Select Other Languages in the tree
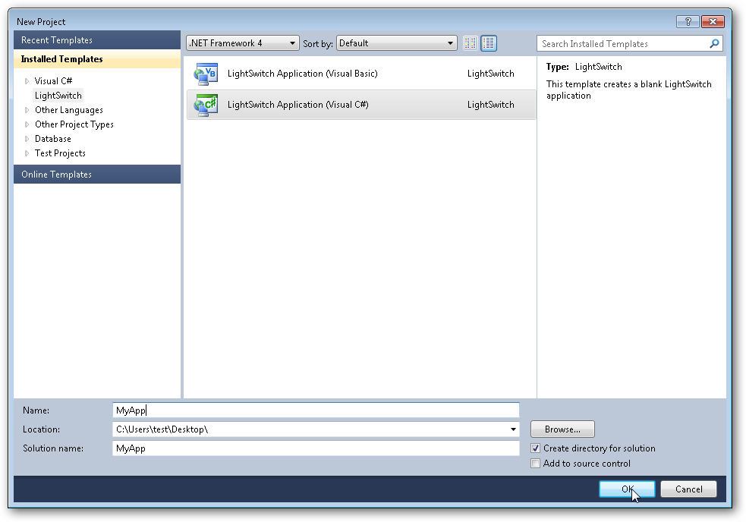Screen dimensions: 746x522 [69, 110]
